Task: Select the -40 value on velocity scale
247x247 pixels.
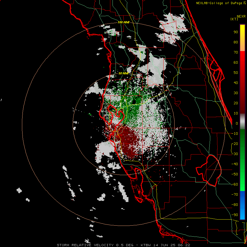Action: (x=235, y=164)
